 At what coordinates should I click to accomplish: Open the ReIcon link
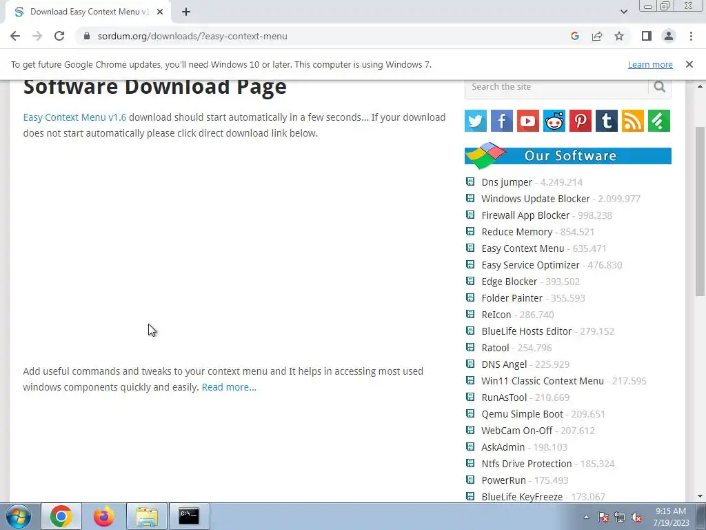(x=496, y=315)
